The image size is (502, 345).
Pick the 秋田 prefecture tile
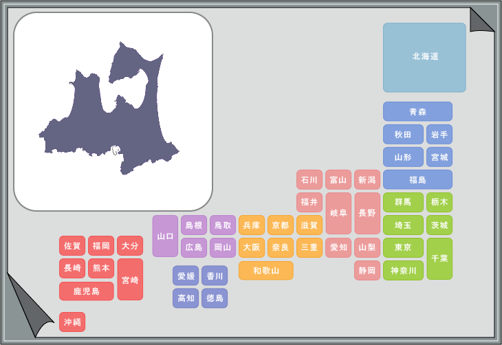(403, 134)
